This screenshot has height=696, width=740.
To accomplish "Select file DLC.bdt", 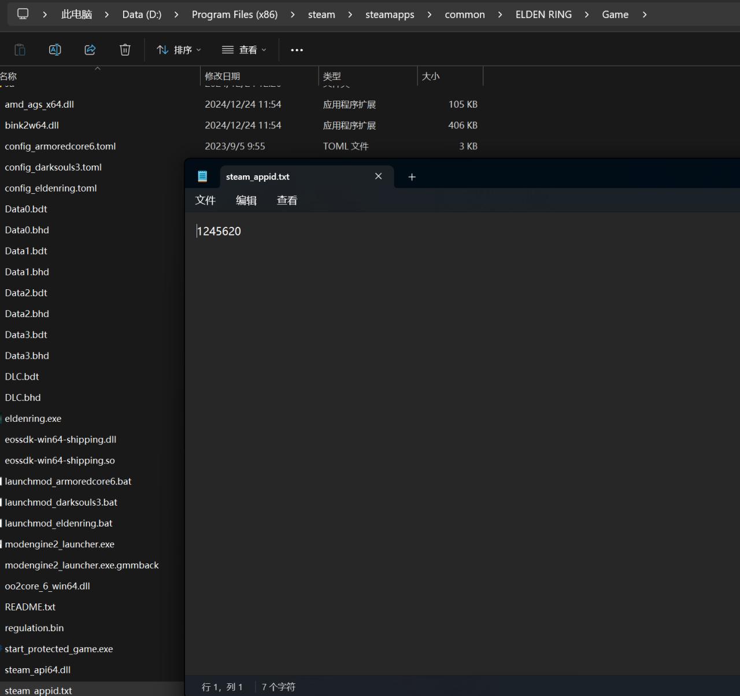I will 22,377.
